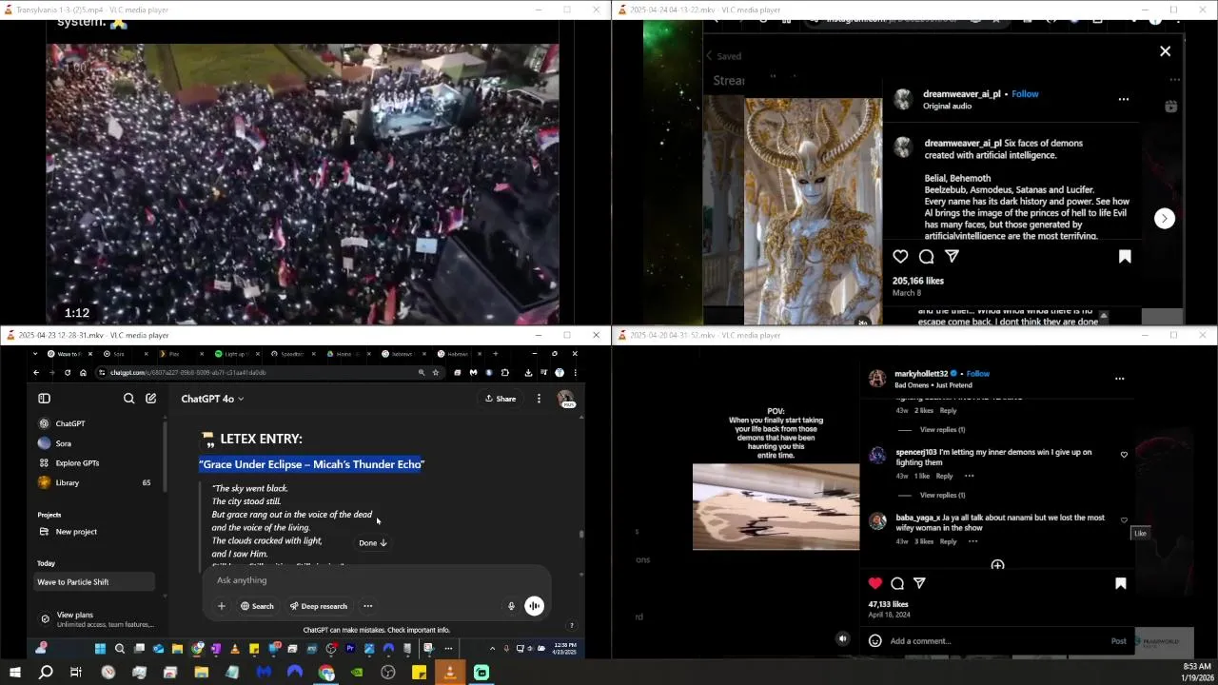Like baba_yaga_x's comment heart
The height and width of the screenshot is (685, 1218).
(1124, 520)
